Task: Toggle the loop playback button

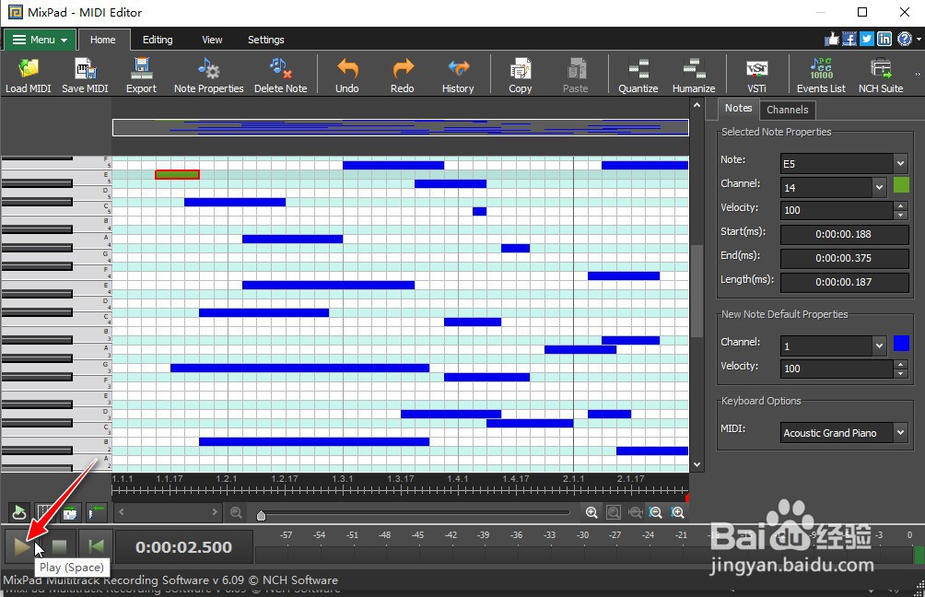Action: point(18,512)
